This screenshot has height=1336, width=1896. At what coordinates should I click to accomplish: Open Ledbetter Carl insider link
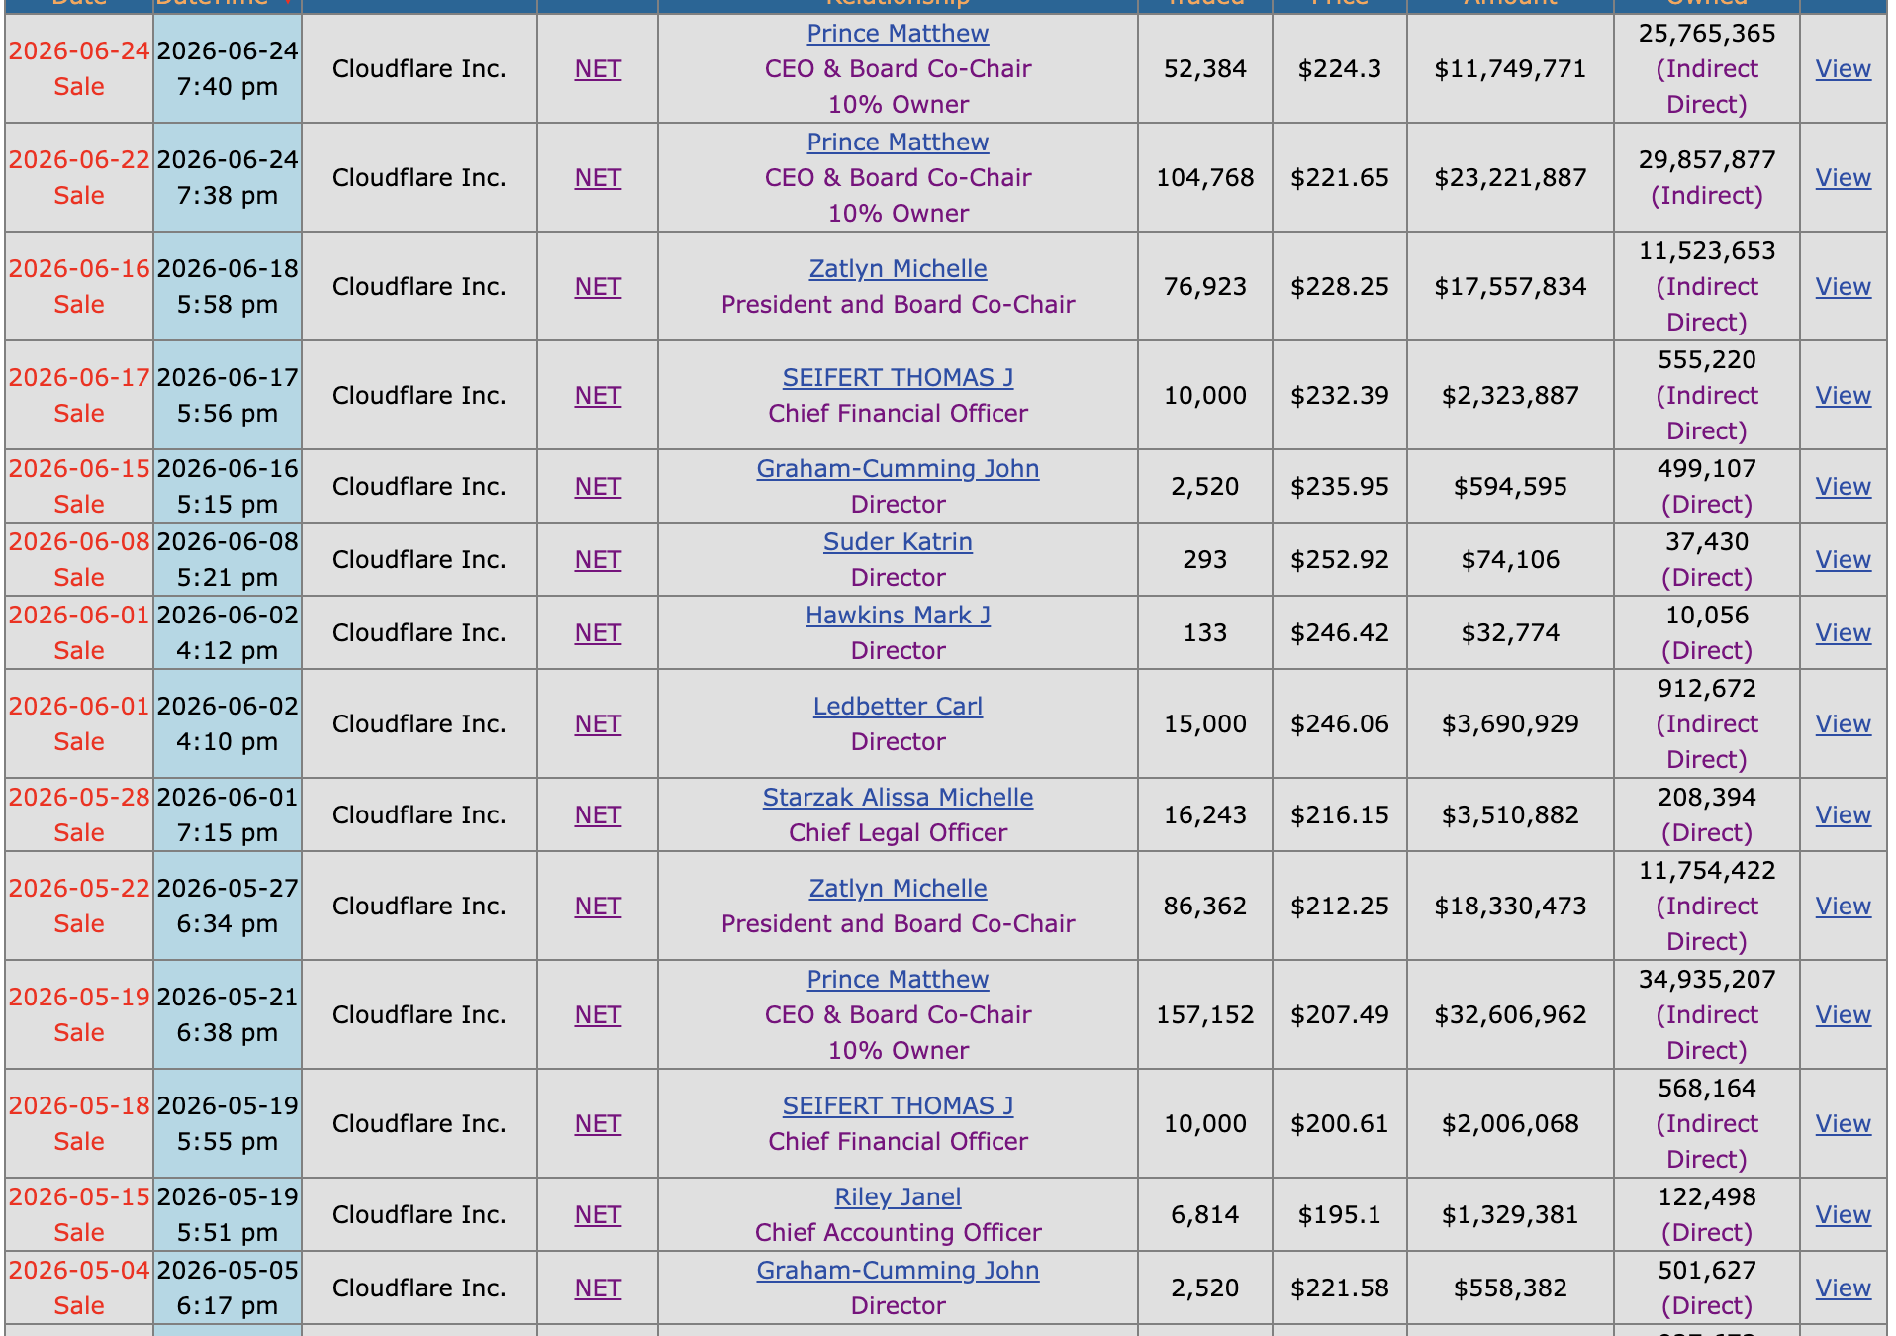tap(898, 707)
